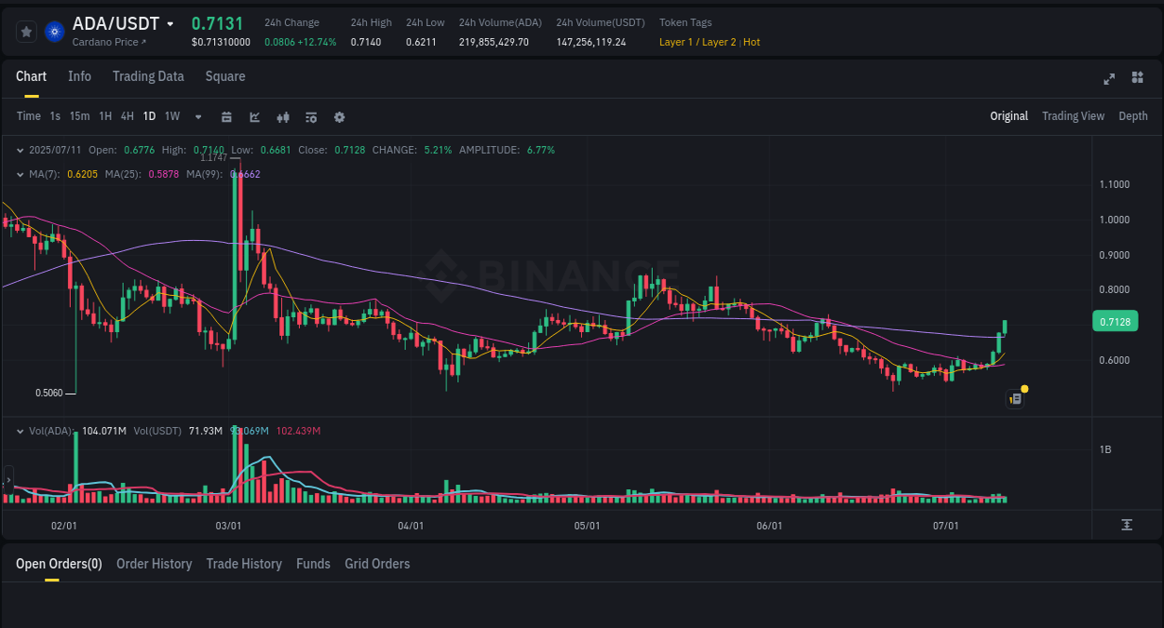Image resolution: width=1164 pixels, height=628 pixels.
Task: Select the line chart type icon
Action: tap(254, 117)
